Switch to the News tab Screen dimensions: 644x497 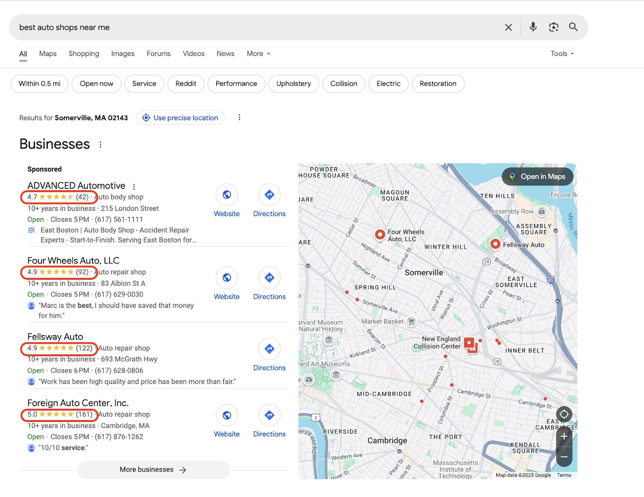225,54
